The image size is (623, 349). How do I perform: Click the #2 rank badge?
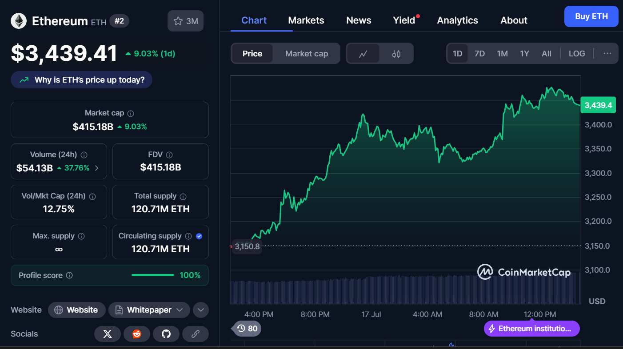pyautogui.click(x=119, y=21)
